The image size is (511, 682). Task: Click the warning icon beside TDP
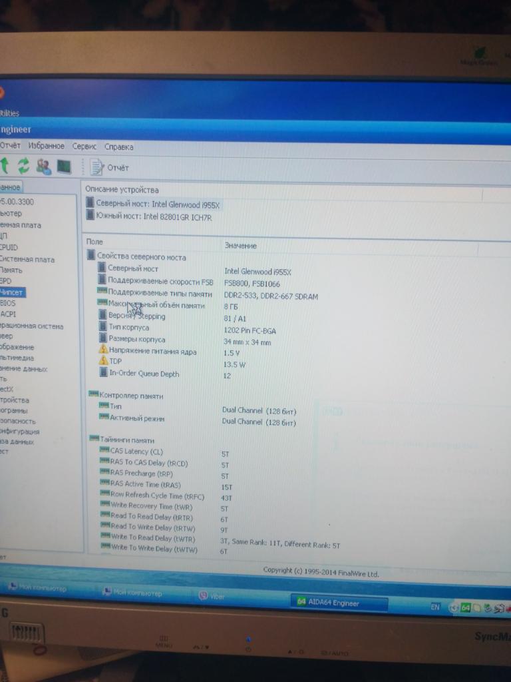click(x=103, y=360)
